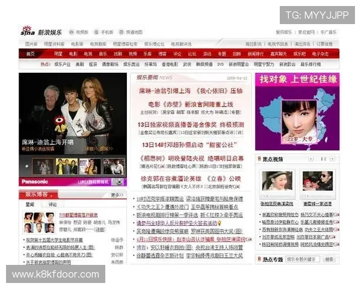Open headline 13日14时邓超孙俪启动甜蜜公社
This screenshot has width=361, height=289.
[x=190, y=145]
